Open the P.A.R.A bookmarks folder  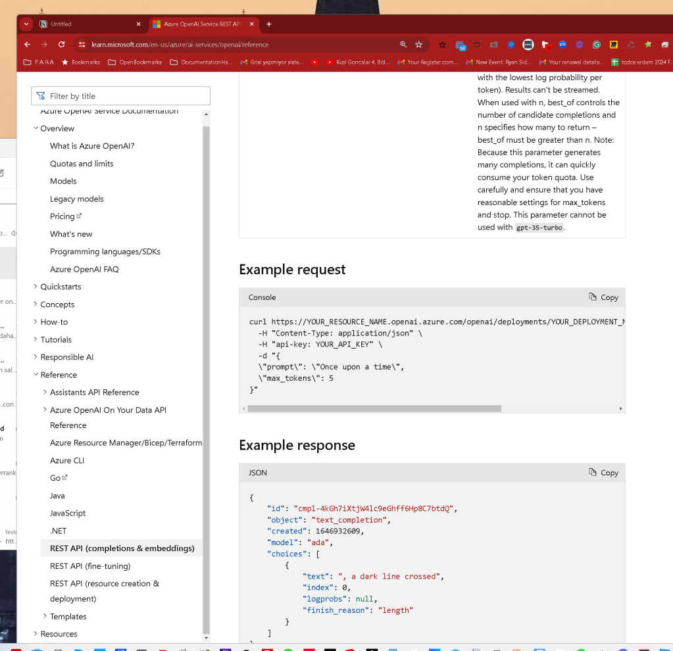tap(39, 62)
